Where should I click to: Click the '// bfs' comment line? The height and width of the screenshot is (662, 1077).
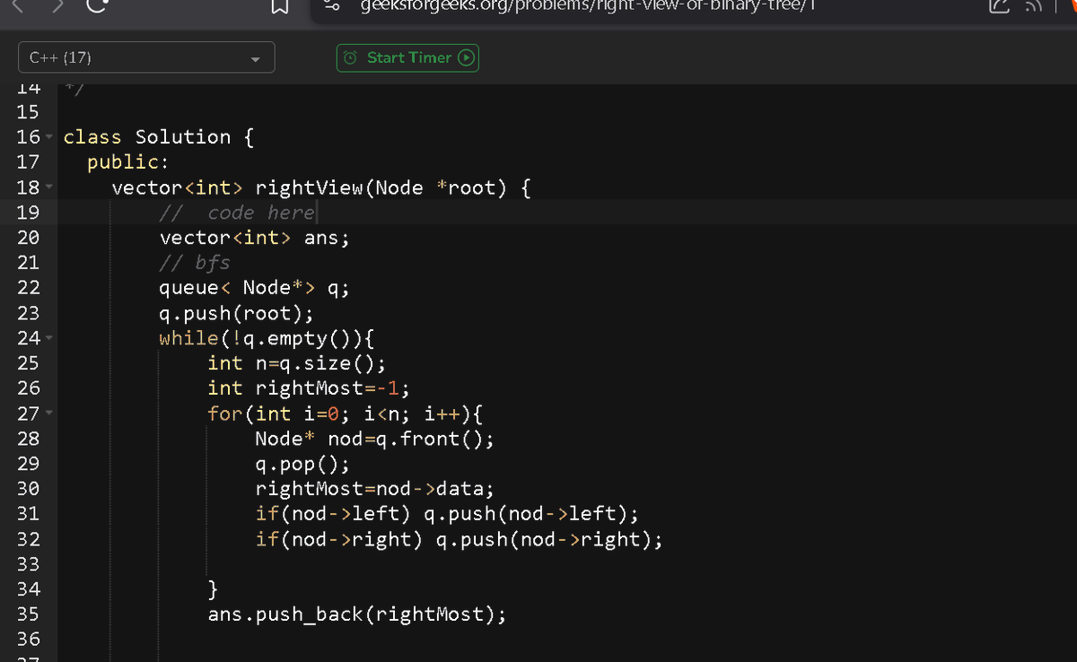tap(195, 263)
